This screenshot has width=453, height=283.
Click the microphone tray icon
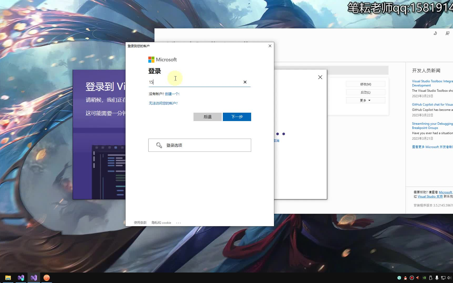(x=437, y=278)
